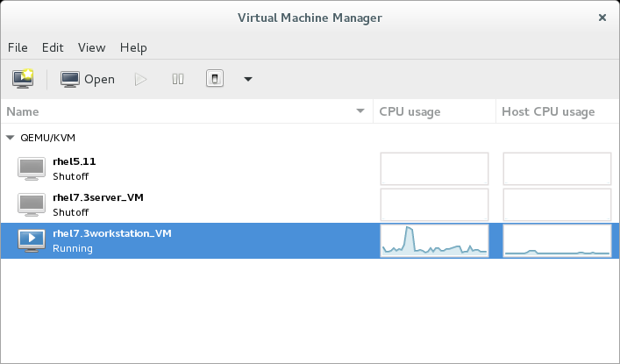Click the running rhel7.3workstation_VM play-monitor icon
This screenshot has width=620, height=364.
(x=32, y=240)
